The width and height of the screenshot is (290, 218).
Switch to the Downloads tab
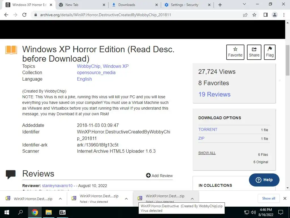coord(135,5)
